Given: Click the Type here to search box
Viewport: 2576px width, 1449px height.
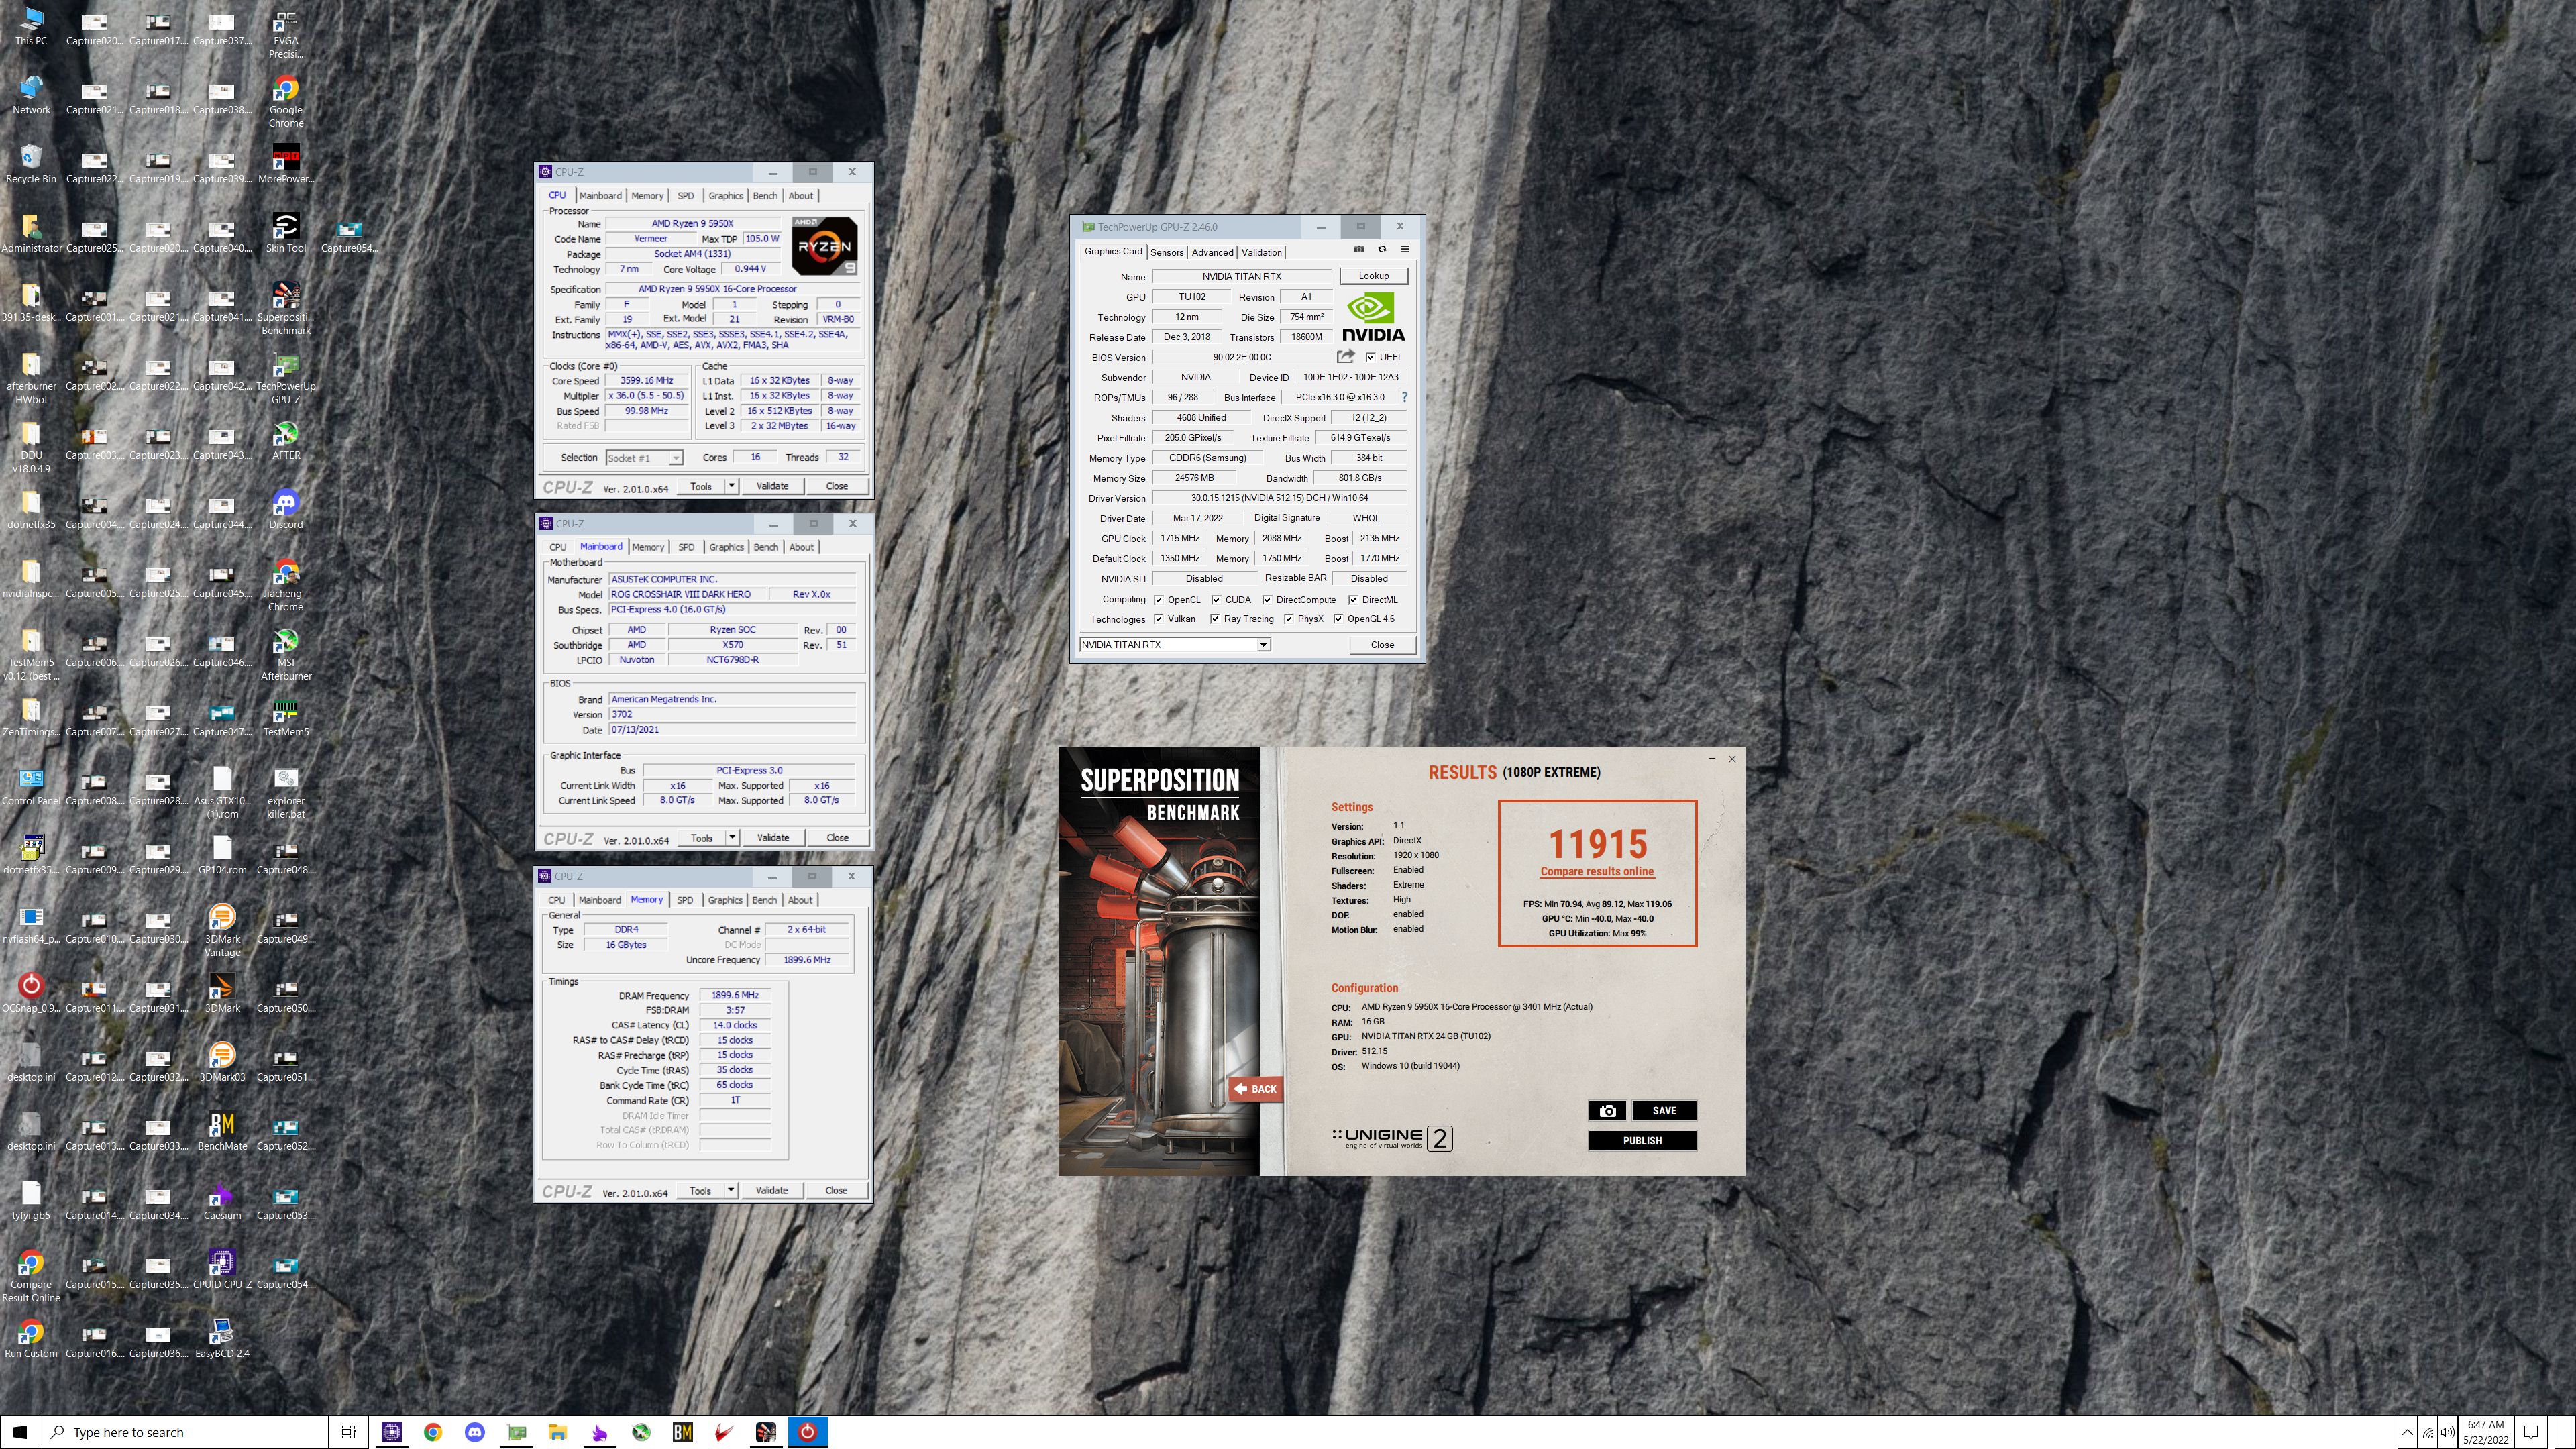Looking at the screenshot, I should point(185,1432).
